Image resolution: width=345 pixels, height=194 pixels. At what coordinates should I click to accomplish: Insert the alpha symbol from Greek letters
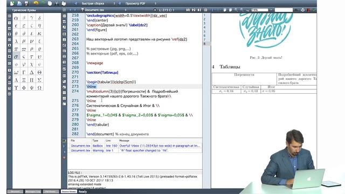coord(16,18)
